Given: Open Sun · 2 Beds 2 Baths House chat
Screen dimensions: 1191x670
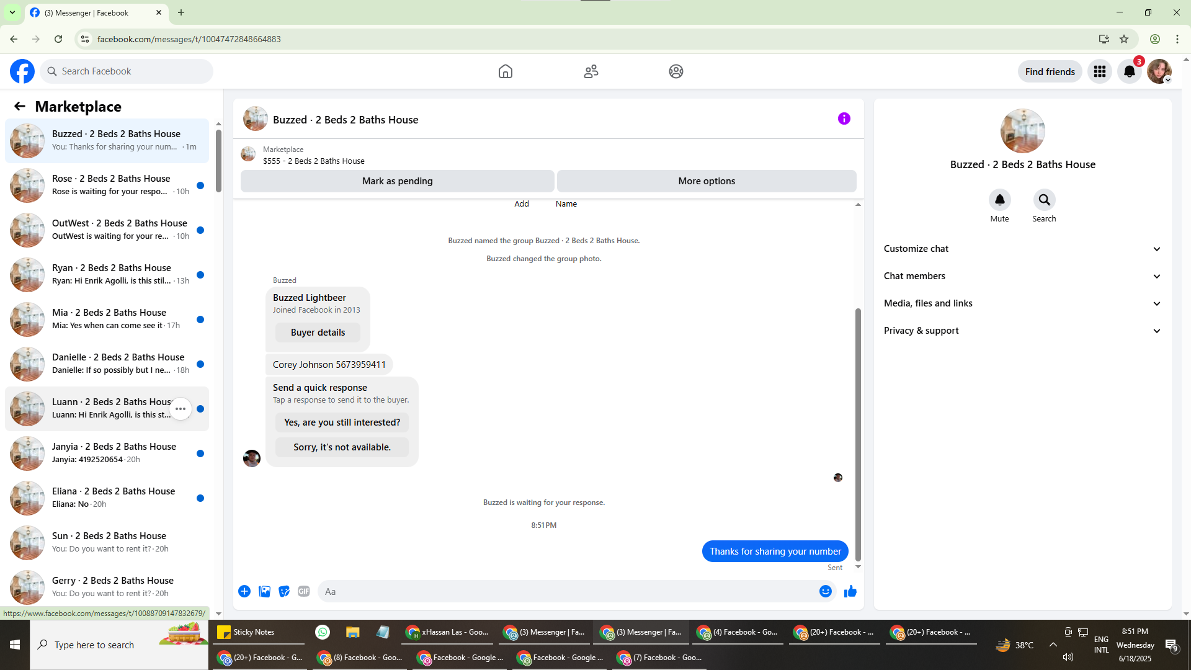Looking at the screenshot, I should (107, 542).
